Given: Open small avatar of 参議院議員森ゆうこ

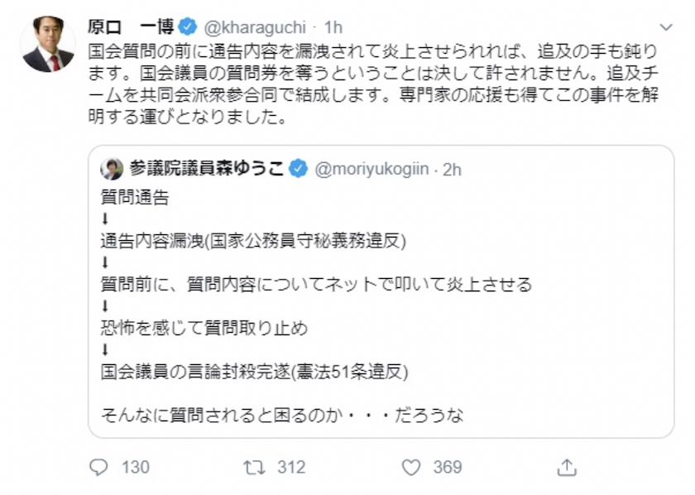Looking at the screenshot, I should (x=112, y=169).
